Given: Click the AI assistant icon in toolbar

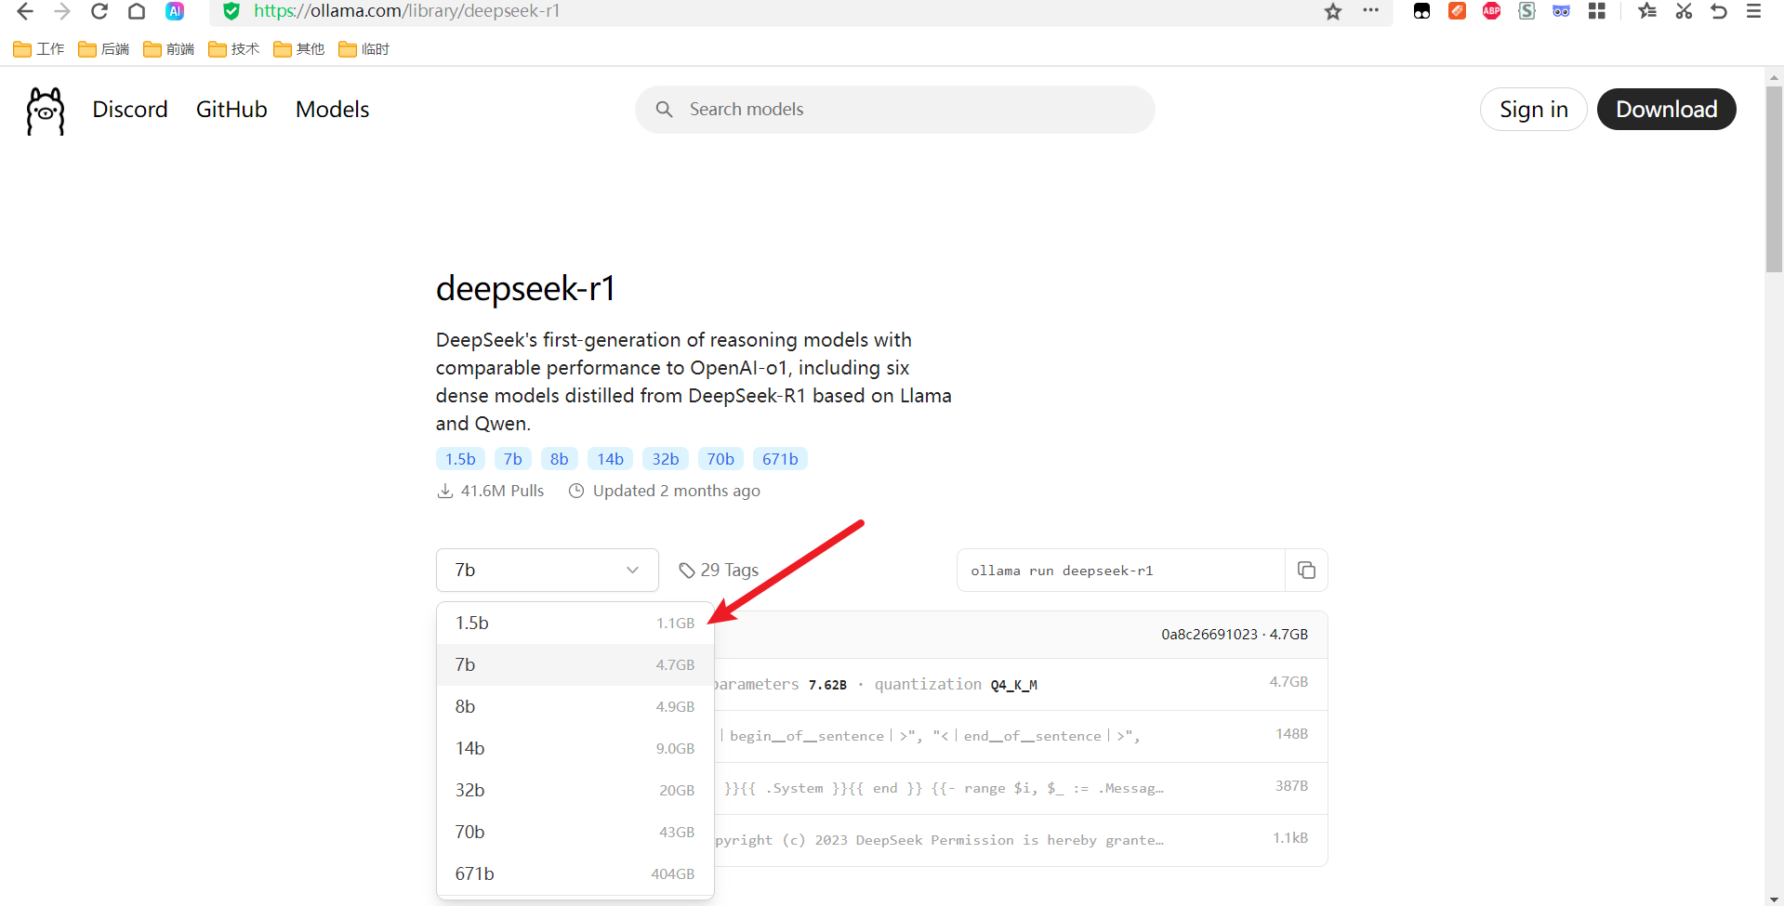Looking at the screenshot, I should (x=175, y=11).
